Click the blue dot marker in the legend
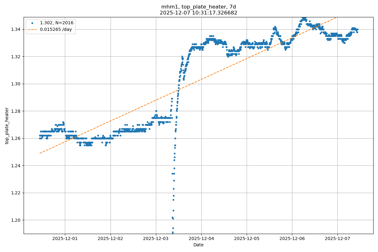Viewport: 378px width, 252px height. click(x=32, y=23)
